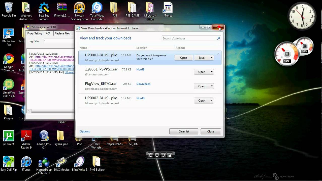322x181 pixels.
Task: Open Adobe Reader 9 shortcut
Action: (x=26, y=140)
